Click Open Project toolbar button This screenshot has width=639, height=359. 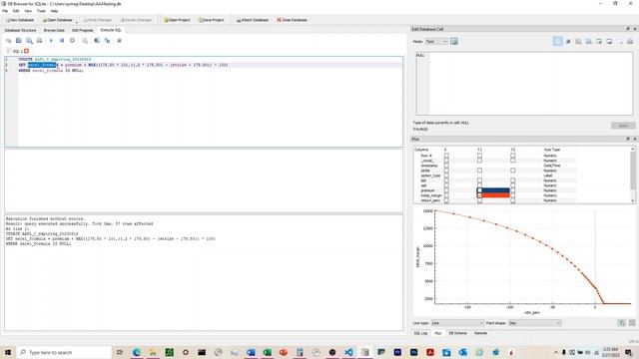point(177,20)
